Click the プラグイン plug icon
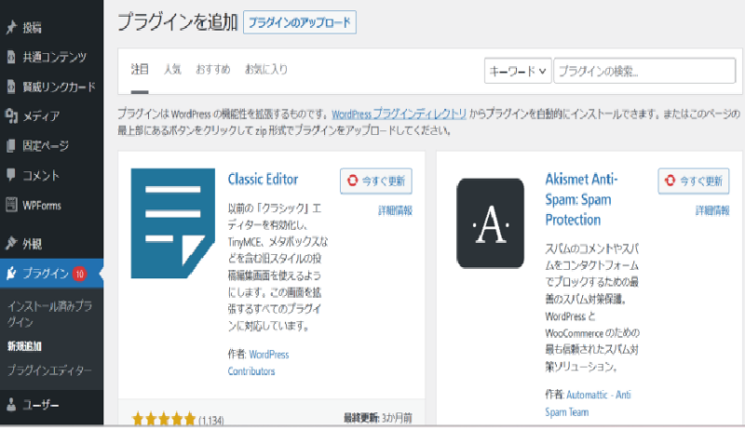Screen dimensions: 745x430 11,274
